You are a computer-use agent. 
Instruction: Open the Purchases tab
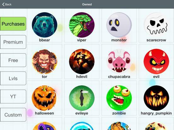[x=13, y=24]
